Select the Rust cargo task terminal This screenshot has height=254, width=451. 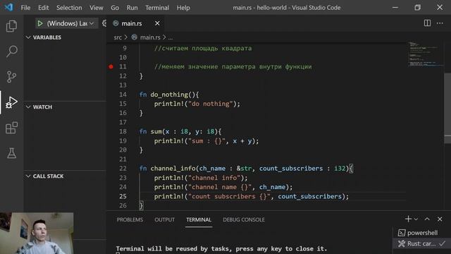[421, 243]
